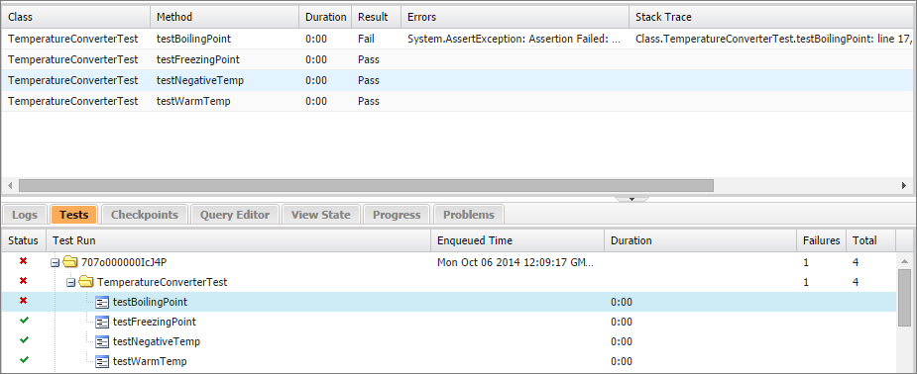Image resolution: width=917 pixels, height=374 pixels.
Task: Select testNegativeTemp in the test run tree
Action: tap(157, 342)
